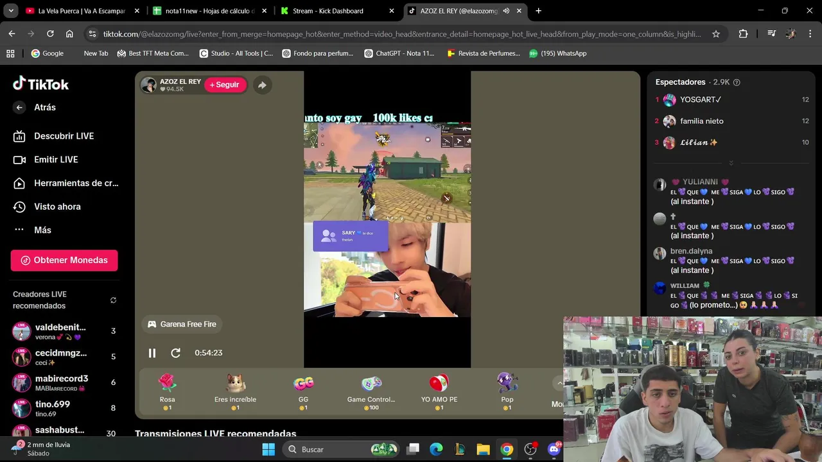Click Obtener Monedas button
The image size is (822, 462).
click(x=64, y=260)
